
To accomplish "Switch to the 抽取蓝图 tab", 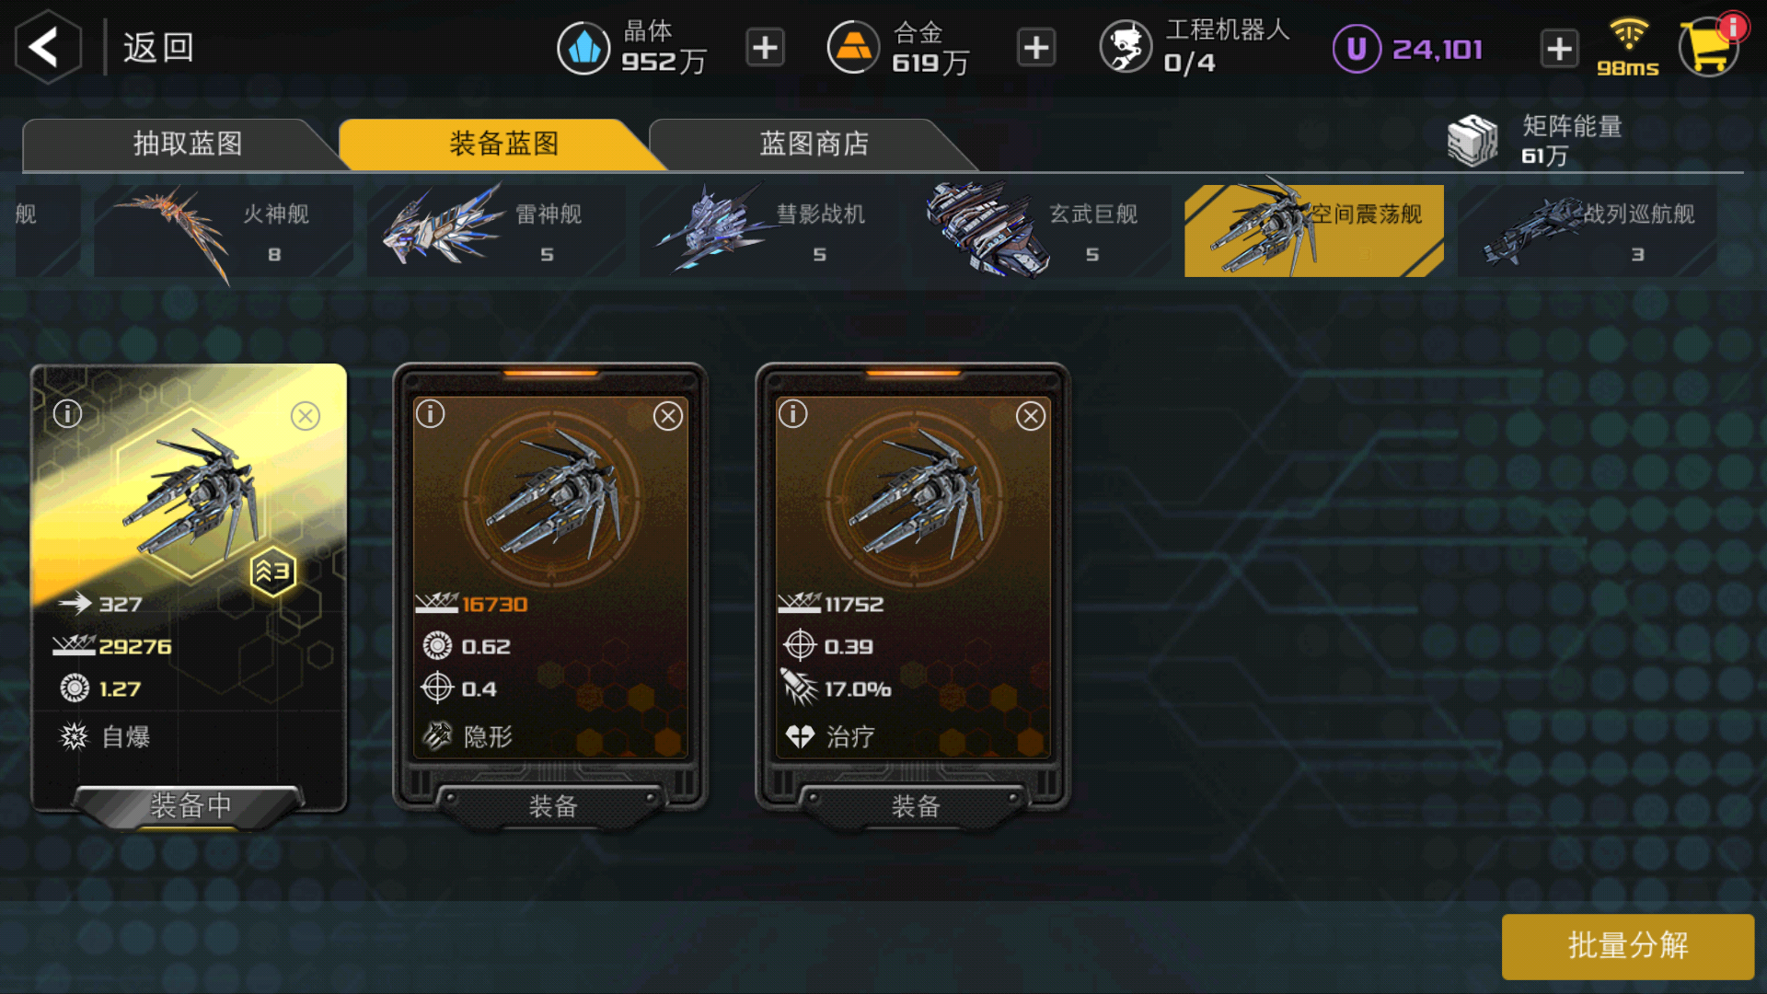I will point(187,144).
